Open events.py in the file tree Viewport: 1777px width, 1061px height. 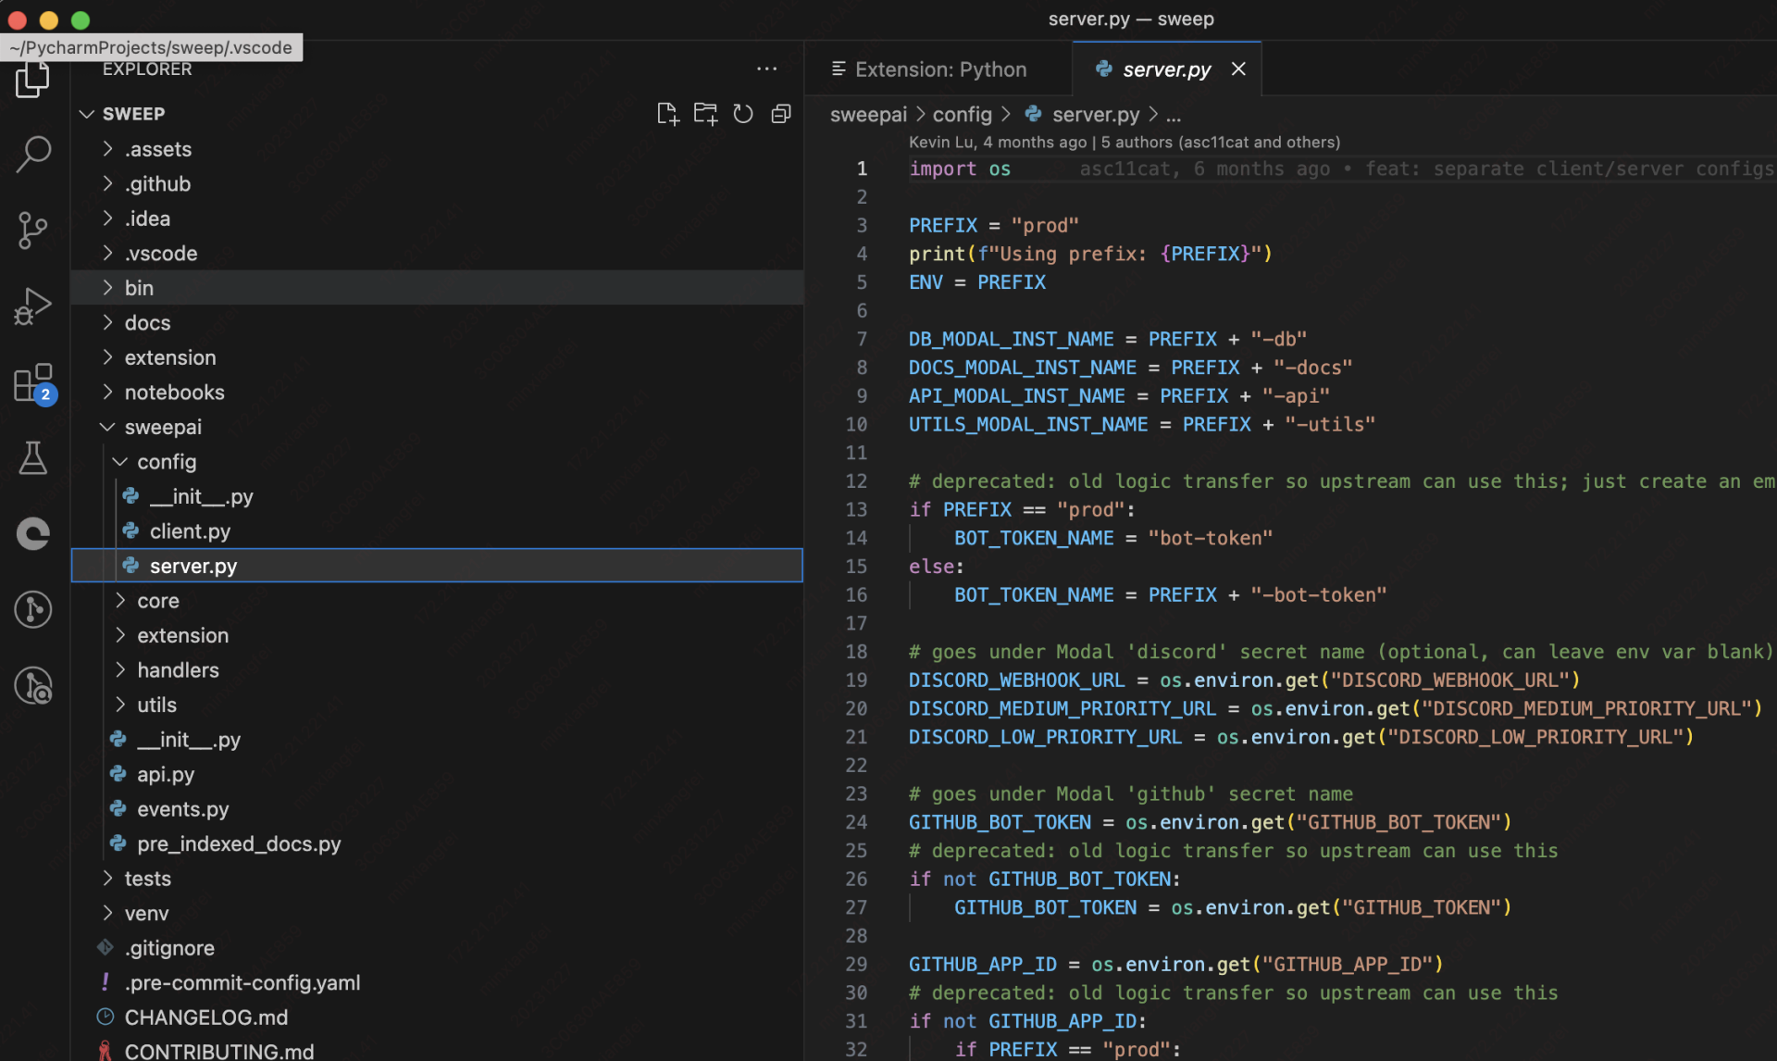point(437,809)
